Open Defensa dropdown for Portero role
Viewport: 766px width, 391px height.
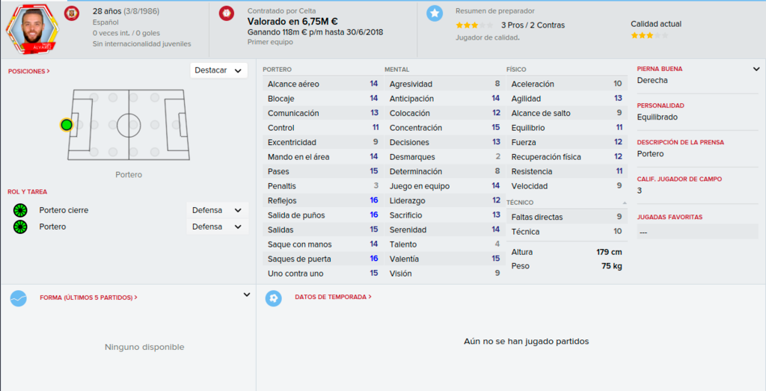point(217,227)
